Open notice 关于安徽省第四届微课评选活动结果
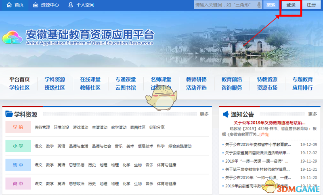The width and height of the screenshot is (323, 195). pyautogui.click(x=257, y=153)
